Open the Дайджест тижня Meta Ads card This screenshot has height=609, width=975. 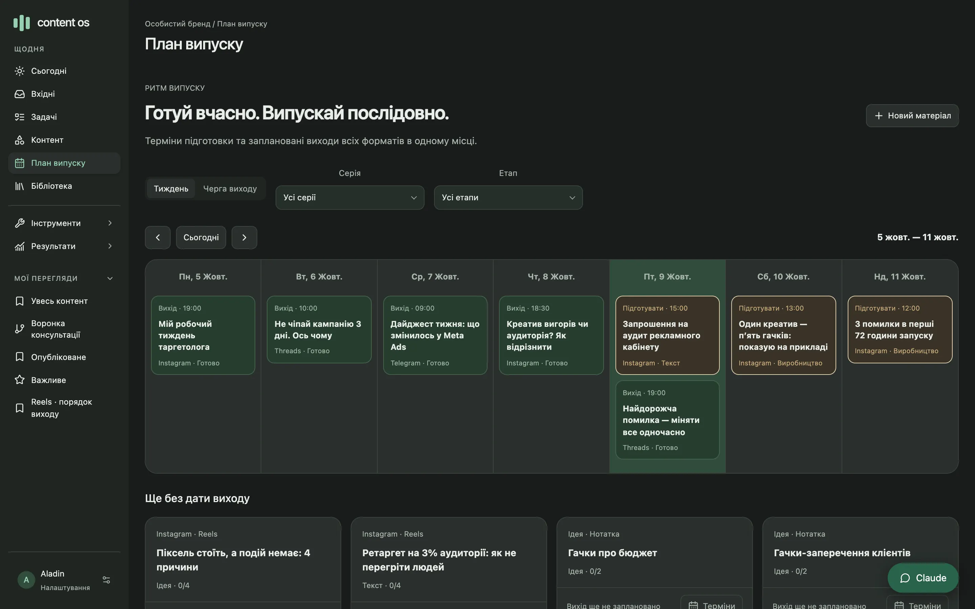[435, 335]
